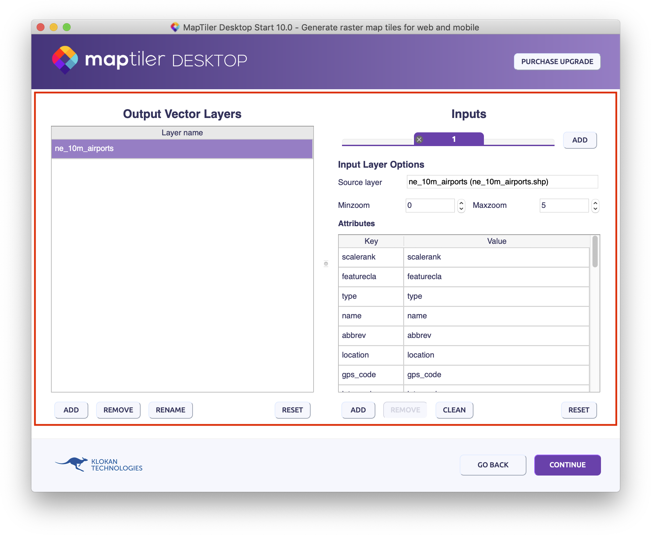Select the featurecla value cell
Viewport: 651px width, 535px height.
point(496,277)
